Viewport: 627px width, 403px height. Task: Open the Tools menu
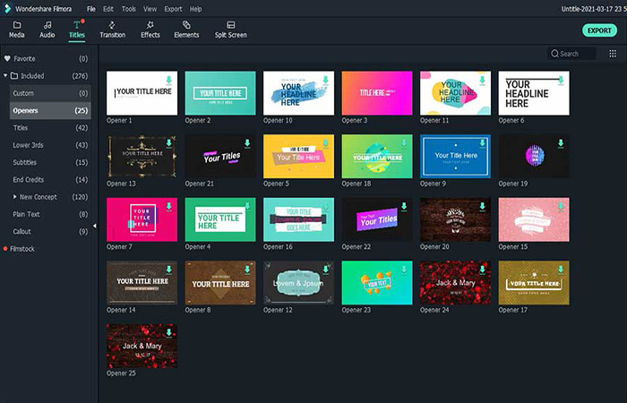[x=129, y=8]
